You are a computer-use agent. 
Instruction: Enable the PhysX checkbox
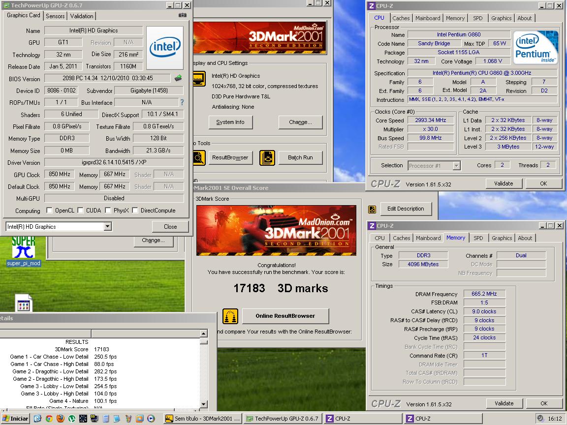click(x=108, y=211)
